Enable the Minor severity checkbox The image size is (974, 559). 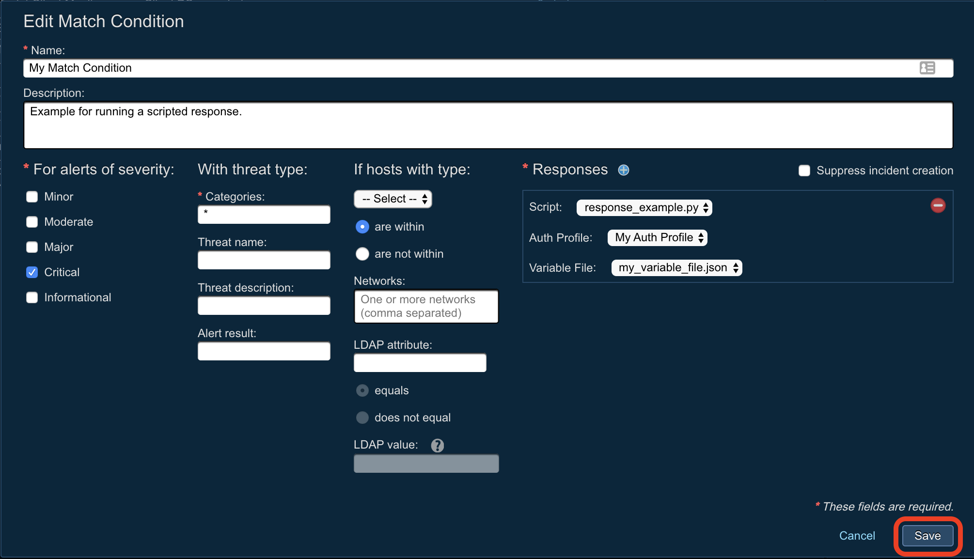[32, 197]
